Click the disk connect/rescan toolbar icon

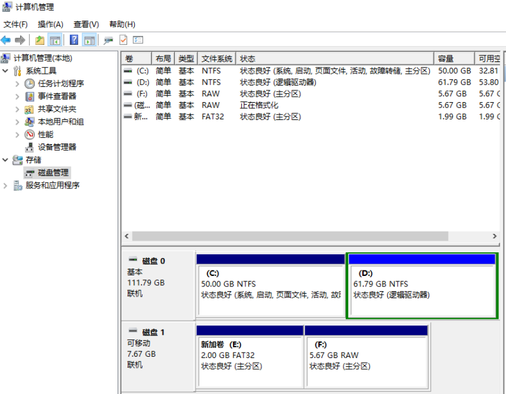pyautogui.click(x=108, y=40)
